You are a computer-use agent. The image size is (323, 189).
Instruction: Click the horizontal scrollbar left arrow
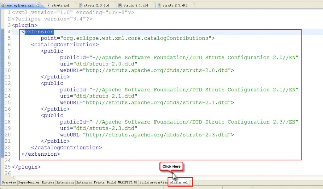14,177
